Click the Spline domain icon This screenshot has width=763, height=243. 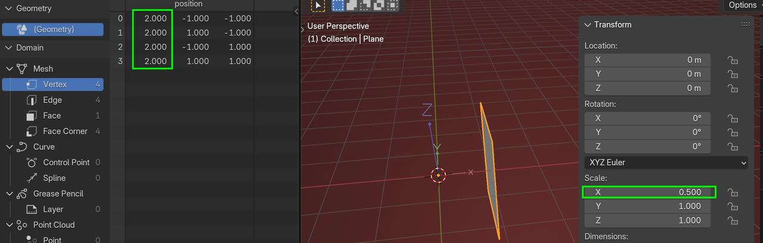point(32,178)
